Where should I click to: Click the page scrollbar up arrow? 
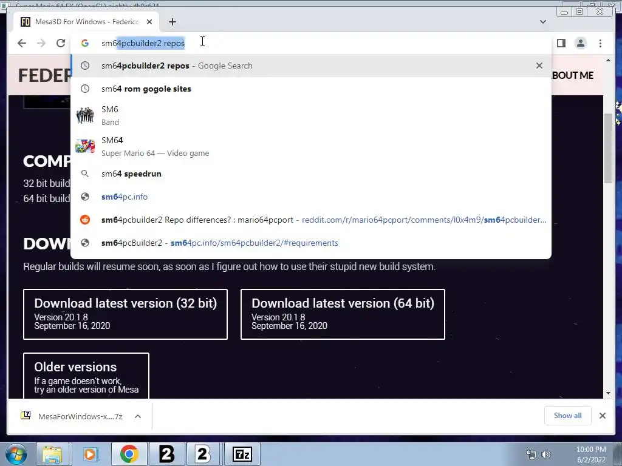point(608,60)
